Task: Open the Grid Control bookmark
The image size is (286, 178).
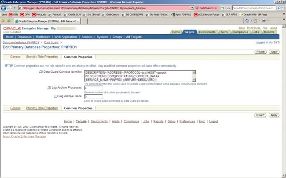Action: tap(111, 14)
